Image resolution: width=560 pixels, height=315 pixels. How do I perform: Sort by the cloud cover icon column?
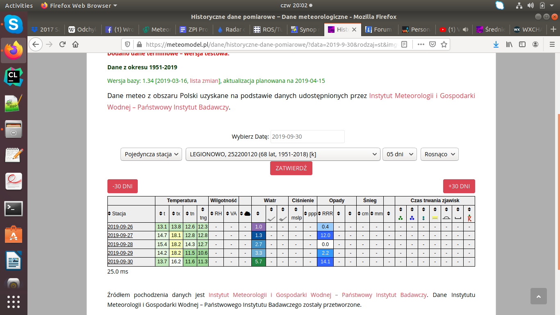point(245,214)
